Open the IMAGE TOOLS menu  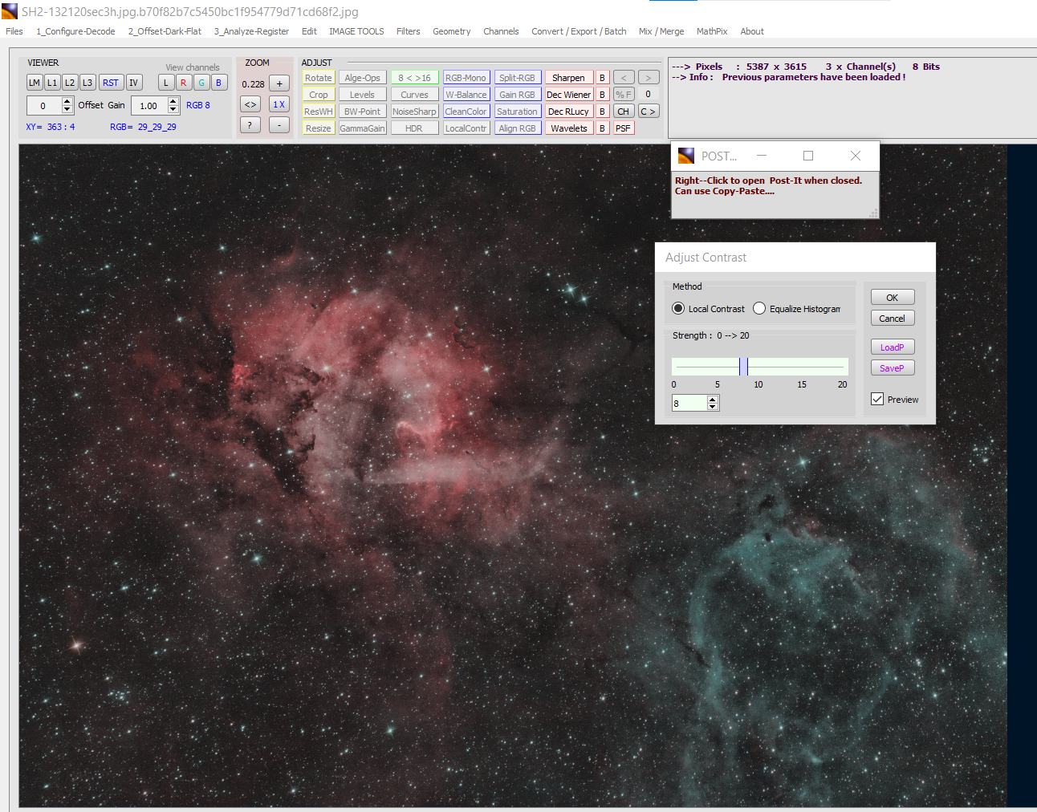356,31
